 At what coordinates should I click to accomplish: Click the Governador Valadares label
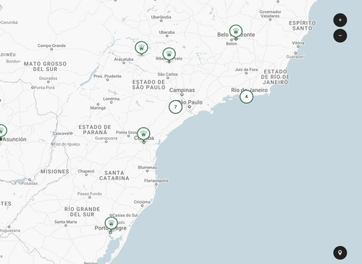pyautogui.click(x=270, y=14)
